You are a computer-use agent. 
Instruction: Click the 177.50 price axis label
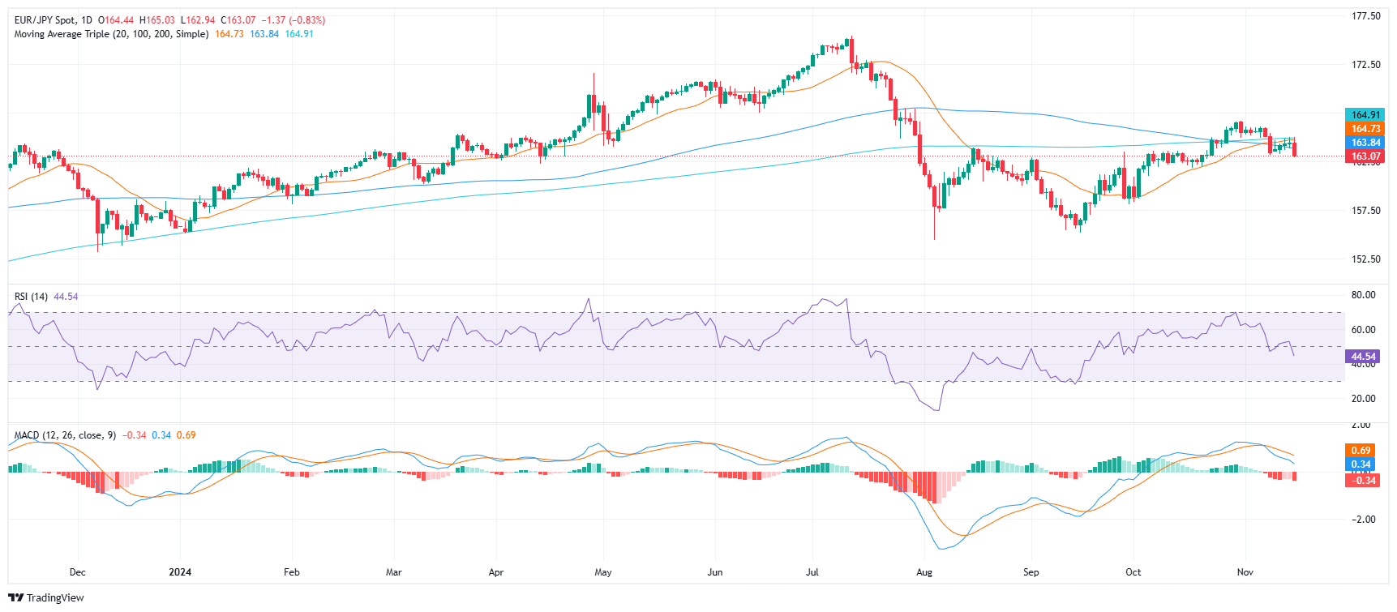click(1365, 16)
